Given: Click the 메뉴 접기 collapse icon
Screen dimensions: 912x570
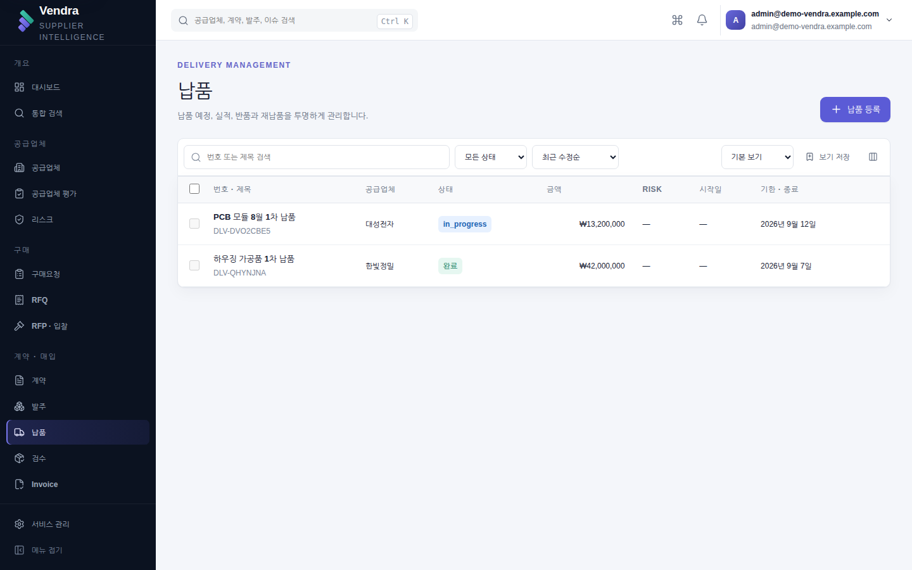Looking at the screenshot, I should click(x=19, y=550).
